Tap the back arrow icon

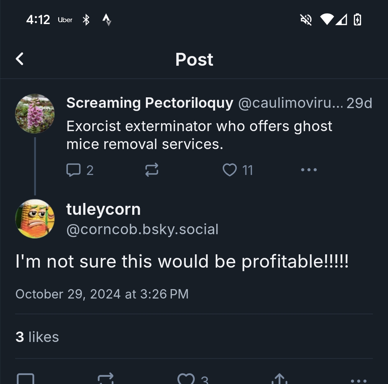pos(20,59)
